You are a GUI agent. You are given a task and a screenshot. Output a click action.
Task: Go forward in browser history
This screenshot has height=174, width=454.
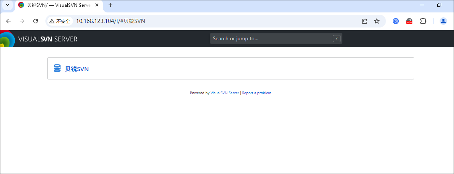click(22, 21)
